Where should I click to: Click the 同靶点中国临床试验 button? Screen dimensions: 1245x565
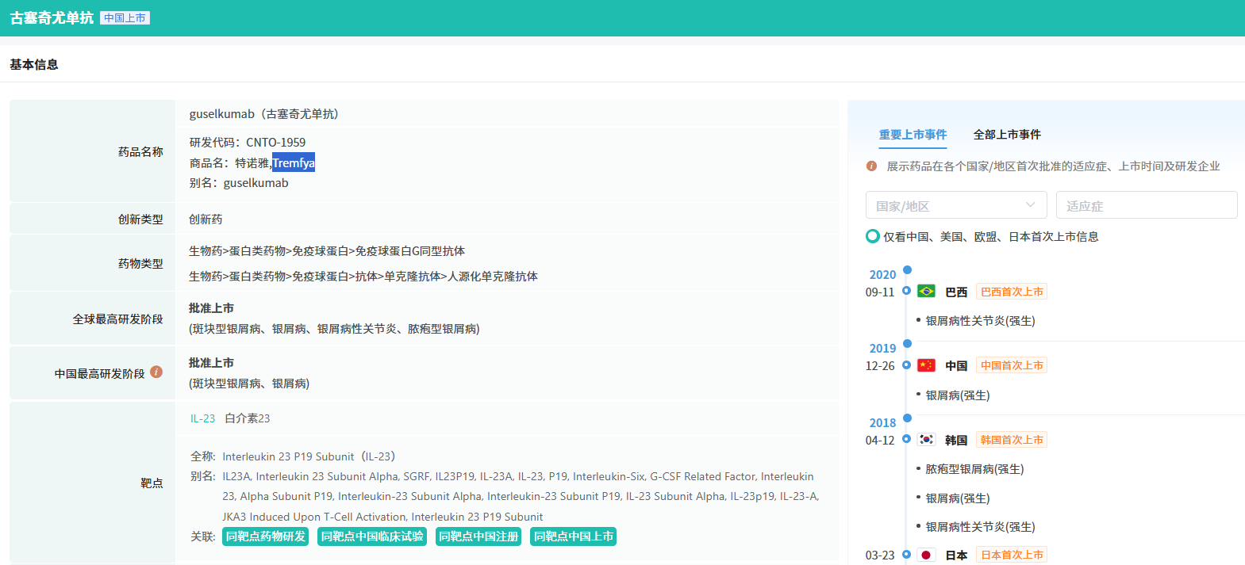tap(372, 536)
